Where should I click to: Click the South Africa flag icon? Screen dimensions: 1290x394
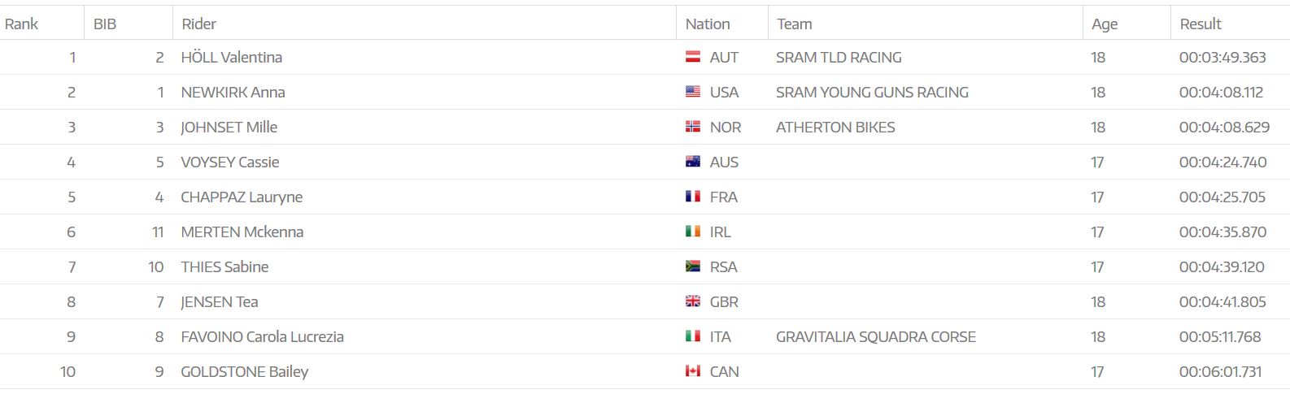coord(693,266)
